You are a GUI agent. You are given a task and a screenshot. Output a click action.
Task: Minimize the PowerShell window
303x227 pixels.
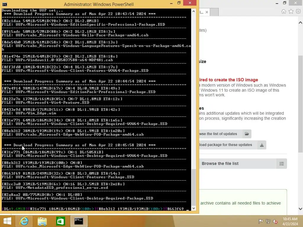click(171, 3)
